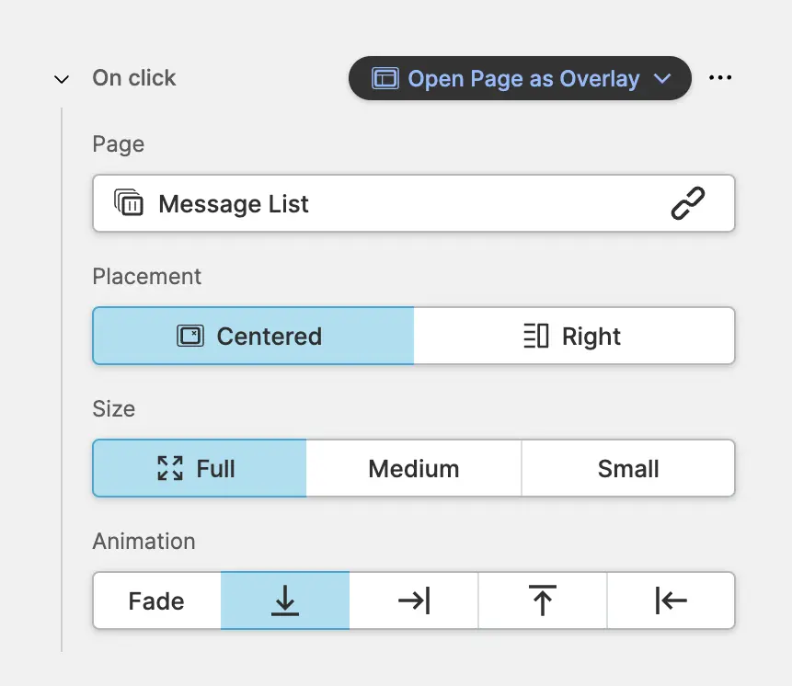Viewport: 792px width, 686px height.
Task: Switch overlay size to Medium
Action: point(413,468)
